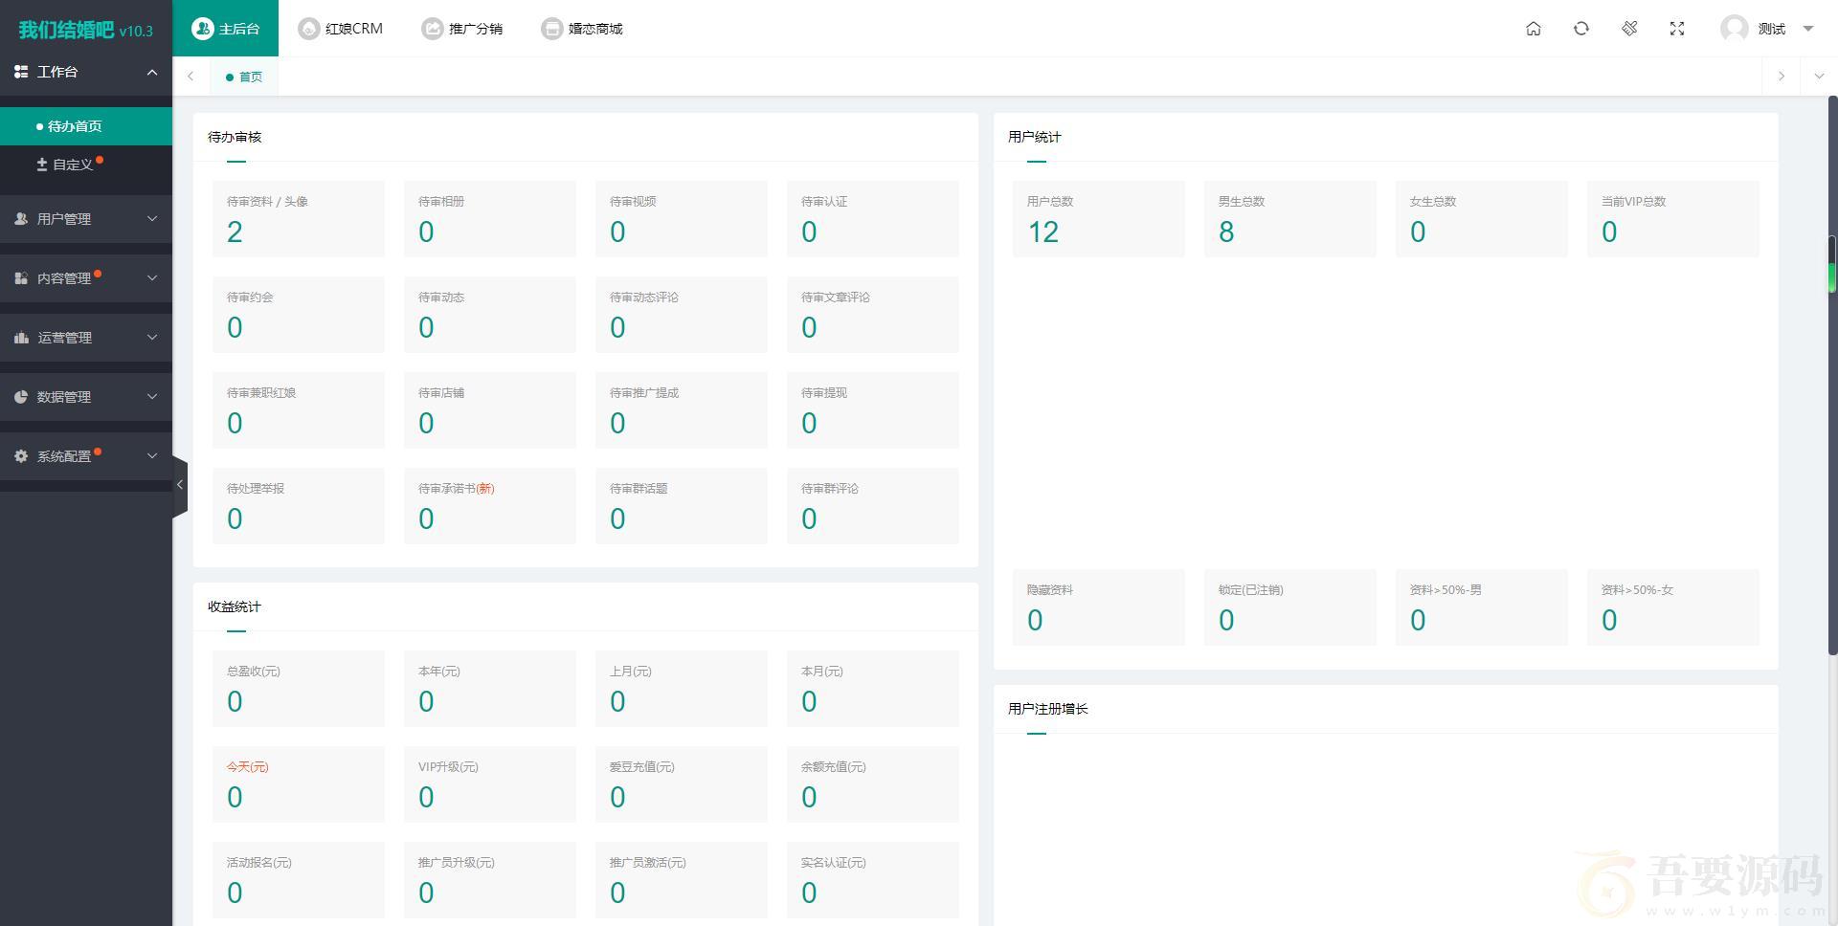The width and height of the screenshot is (1838, 926).
Task: Click the 红娘CRM icon
Action: click(x=308, y=29)
